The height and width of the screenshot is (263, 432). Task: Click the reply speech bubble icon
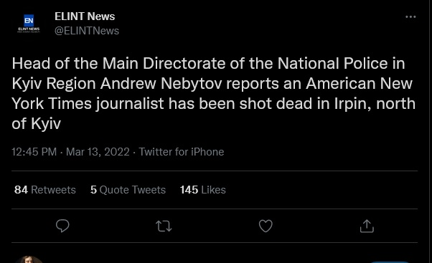pyautogui.click(x=62, y=226)
